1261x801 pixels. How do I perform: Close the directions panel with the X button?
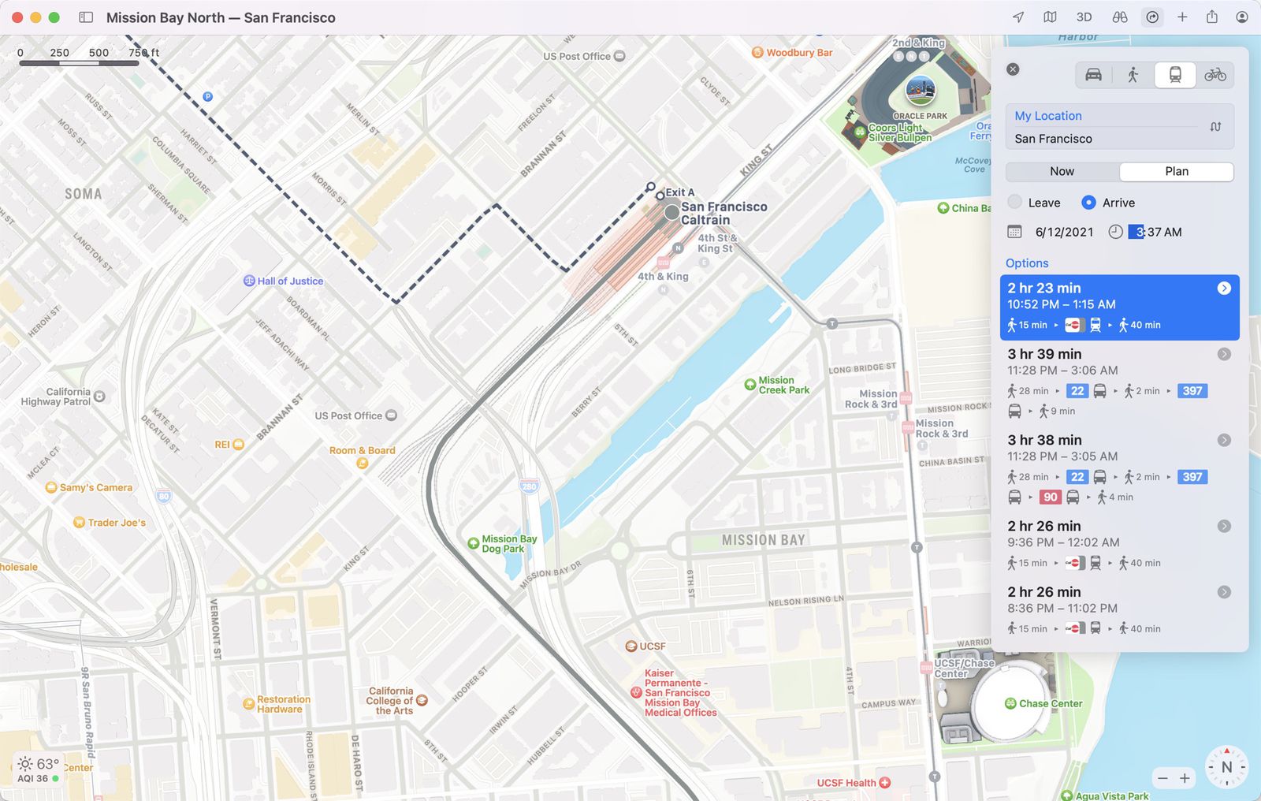1013,69
